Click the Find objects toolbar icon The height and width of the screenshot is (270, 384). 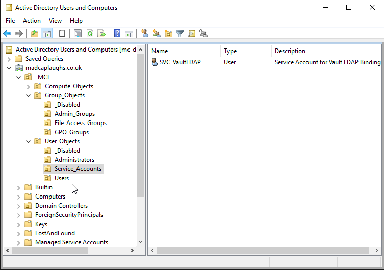pyautogui.click(x=192, y=34)
